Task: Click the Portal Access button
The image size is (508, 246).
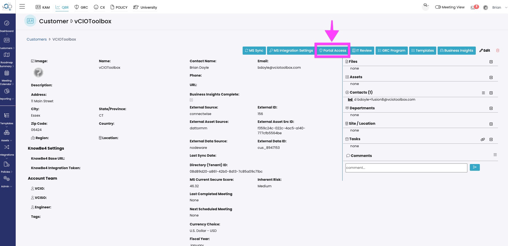Action: [333, 51]
